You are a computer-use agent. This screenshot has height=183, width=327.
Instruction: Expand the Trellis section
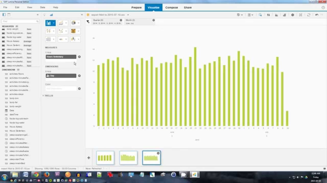[48, 96]
